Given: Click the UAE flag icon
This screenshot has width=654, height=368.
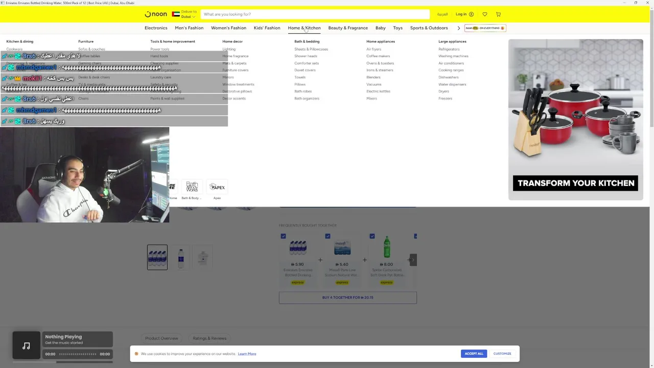Looking at the screenshot, I should pos(176,14).
